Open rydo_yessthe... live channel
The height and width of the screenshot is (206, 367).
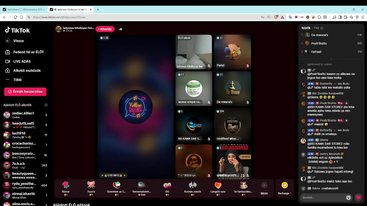25,185
